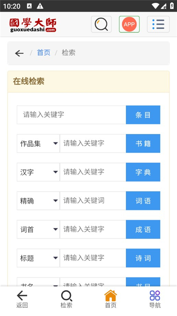
Task: Expand the 作品集 dropdown for books
Action: (38, 143)
